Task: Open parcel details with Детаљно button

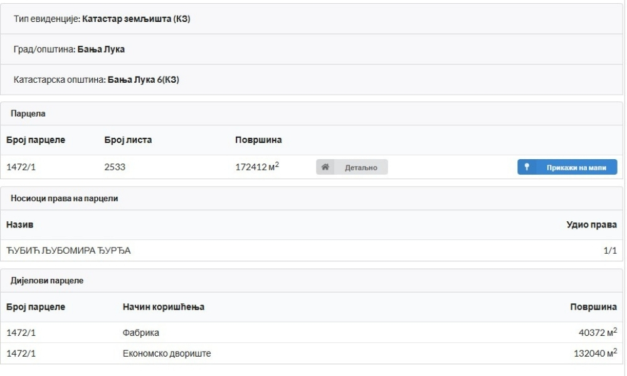Action: pyautogui.click(x=352, y=167)
